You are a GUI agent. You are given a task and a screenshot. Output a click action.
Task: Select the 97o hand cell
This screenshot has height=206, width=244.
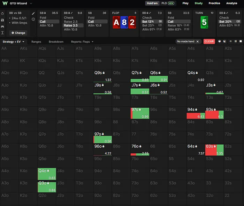coord(102,137)
